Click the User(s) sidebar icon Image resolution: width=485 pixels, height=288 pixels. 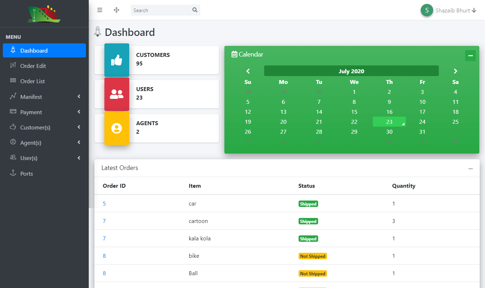point(13,157)
